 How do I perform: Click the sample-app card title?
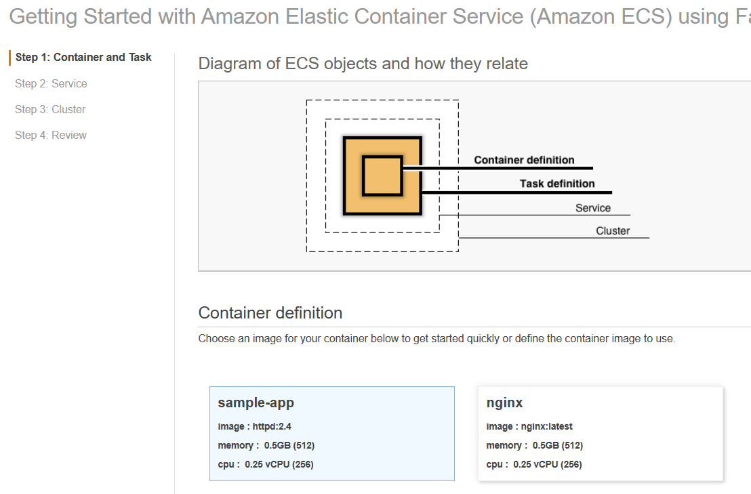(256, 403)
